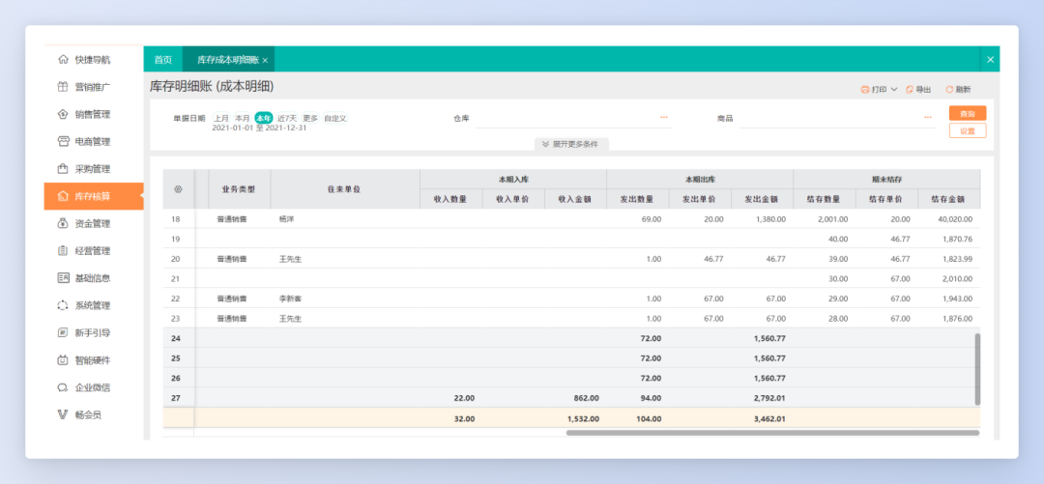Image resolution: width=1044 pixels, height=484 pixels.
Task: Click the 结存单价 column header
Action: 886,199
